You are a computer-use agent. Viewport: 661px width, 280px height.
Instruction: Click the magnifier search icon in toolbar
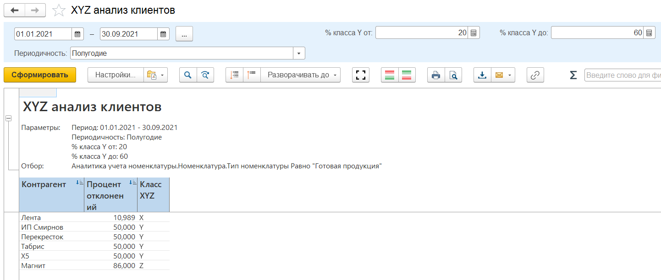[x=188, y=75]
